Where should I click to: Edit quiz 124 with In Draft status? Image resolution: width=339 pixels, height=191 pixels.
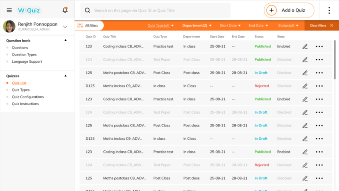305,112
